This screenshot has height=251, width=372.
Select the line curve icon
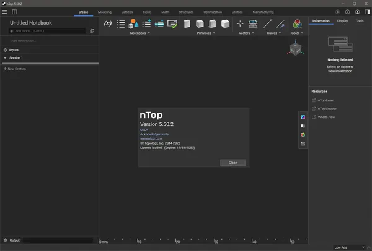(267, 23)
